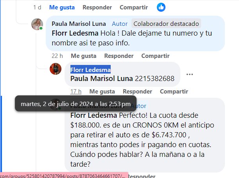The image size is (239, 178).
Task: Open Paula Marisol Luna author name link
Action: coord(79,24)
